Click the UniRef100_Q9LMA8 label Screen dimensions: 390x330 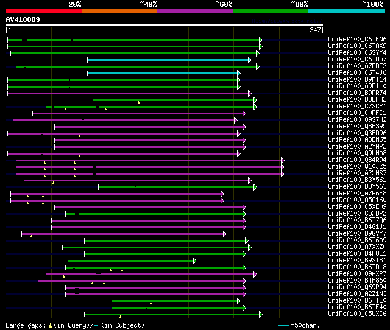click(x=357, y=153)
